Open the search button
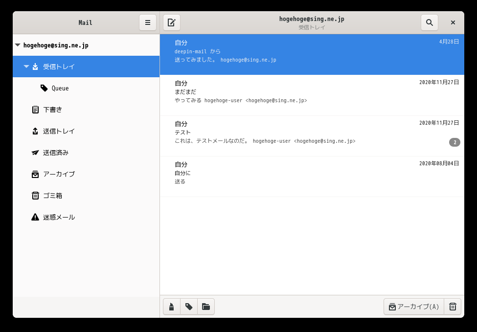 click(x=430, y=22)
